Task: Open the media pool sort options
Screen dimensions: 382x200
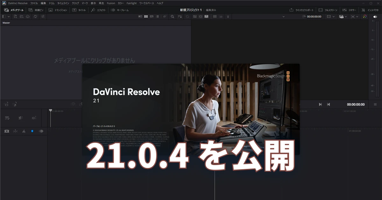Action: [x=180, y=17]
